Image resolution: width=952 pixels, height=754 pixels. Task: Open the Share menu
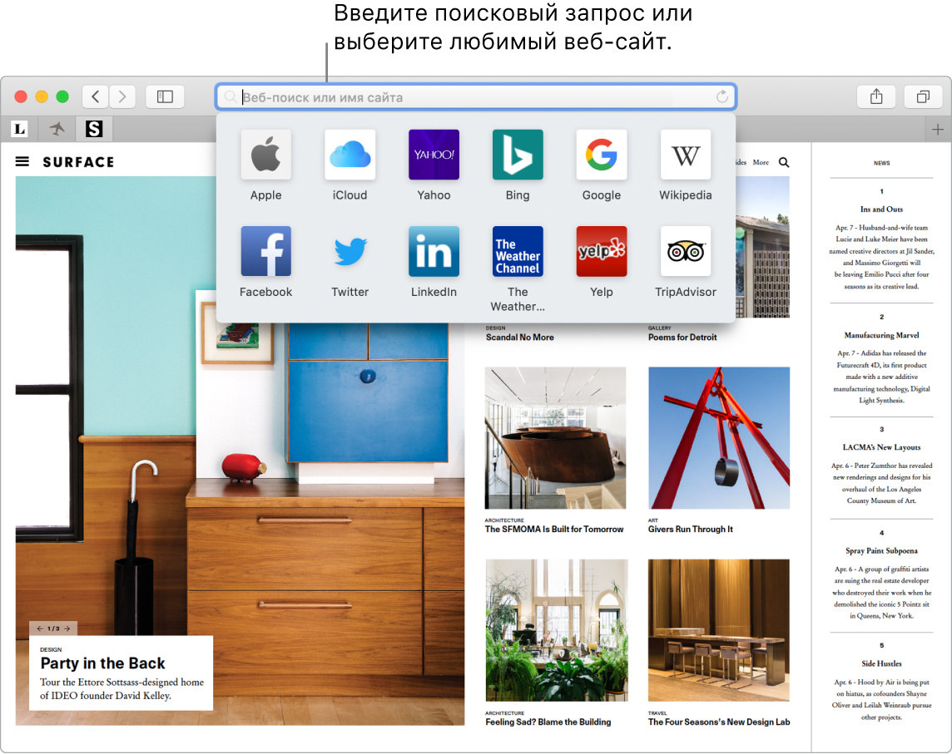tap(876, 96)
